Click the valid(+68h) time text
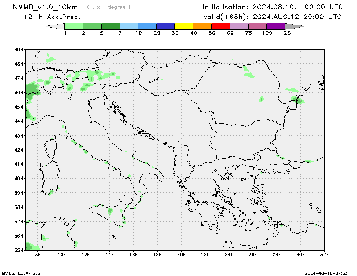The height and width of the screenshot is (276, 357). click(273, 17)
